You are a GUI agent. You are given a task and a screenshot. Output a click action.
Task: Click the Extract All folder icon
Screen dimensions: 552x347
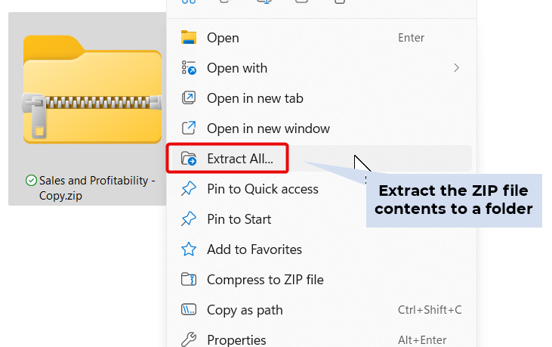click(x=189, y=159)
